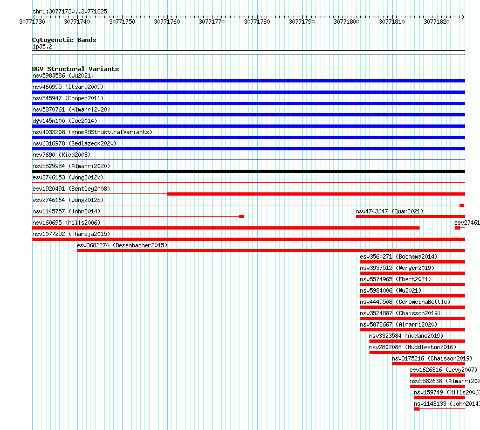
Task: Open esv3560271 (Boomsma2014) label
Action: (399, 256)
